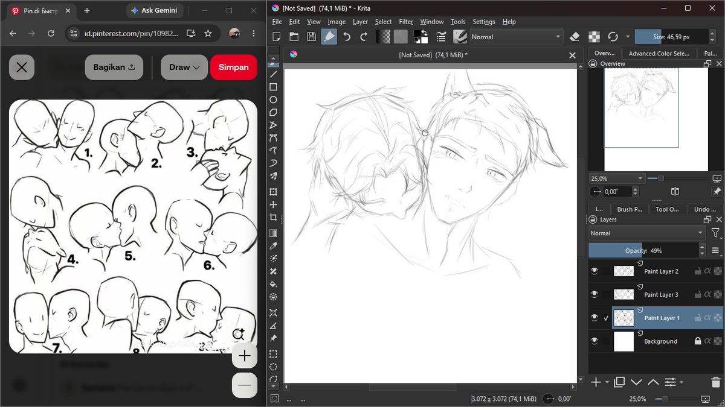This screenshot has width=725, height=407.
Task: Select the Bezier Curve tool
Action: (x=273, y=137)
